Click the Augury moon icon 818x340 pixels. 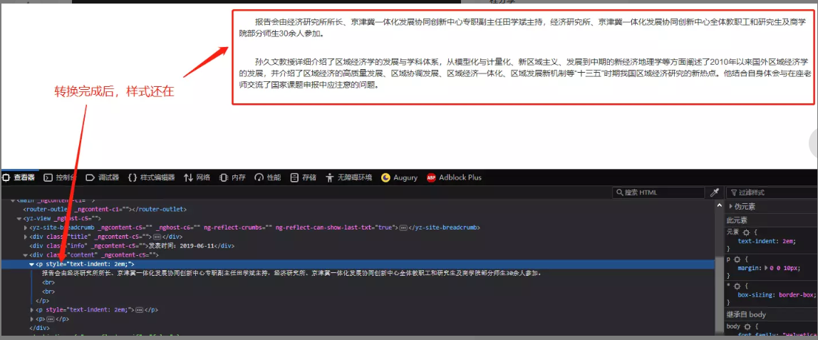[x=385, y=177]
